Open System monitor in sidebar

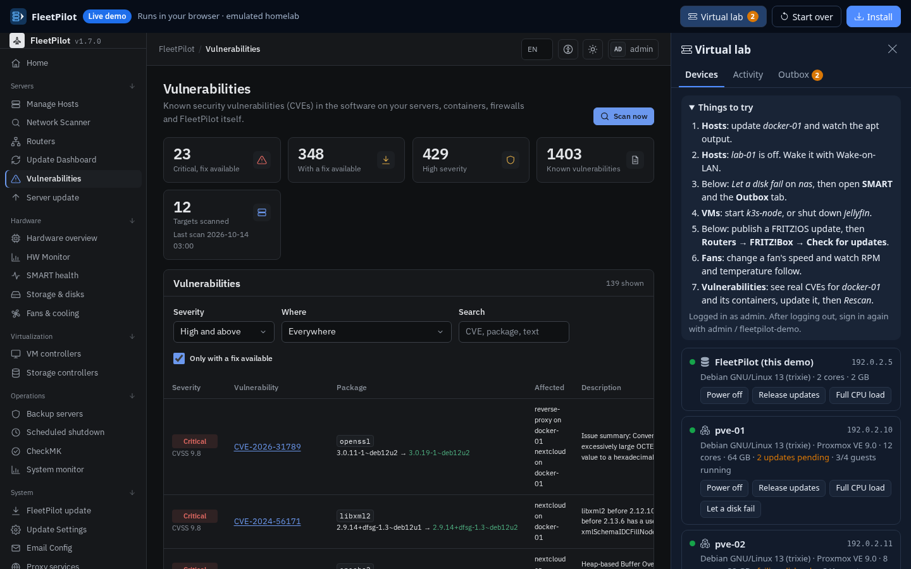click(73, 470)
